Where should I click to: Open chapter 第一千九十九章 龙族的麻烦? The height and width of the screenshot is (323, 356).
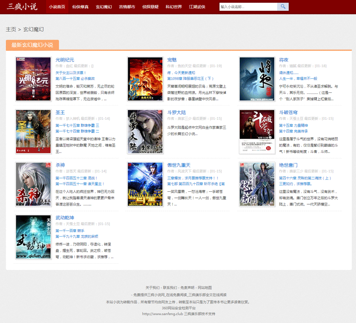(77, 236)
